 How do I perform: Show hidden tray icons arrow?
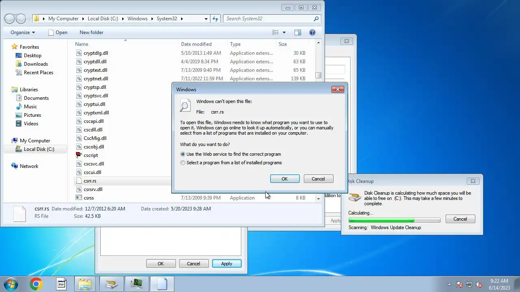[x=449, y=285]
